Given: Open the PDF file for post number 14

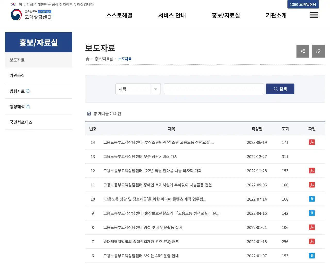Looking at the screenshot, I should tap(312, 142).
